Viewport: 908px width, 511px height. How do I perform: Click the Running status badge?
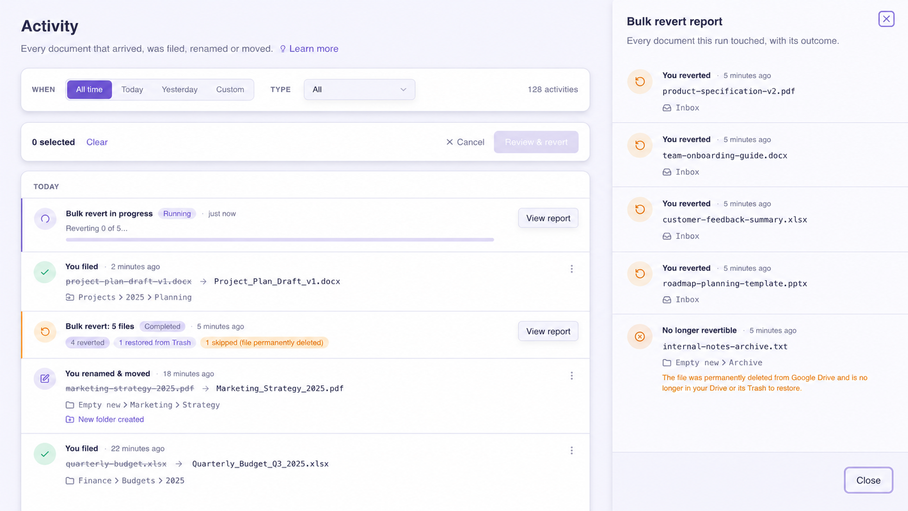(x=177, y=214)
